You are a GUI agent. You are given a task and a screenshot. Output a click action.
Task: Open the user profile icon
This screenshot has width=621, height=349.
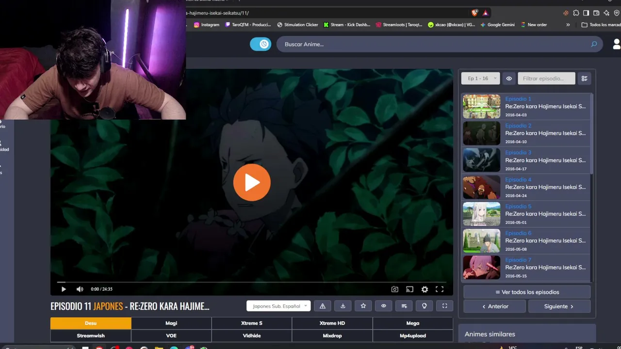tap(617, 44)
